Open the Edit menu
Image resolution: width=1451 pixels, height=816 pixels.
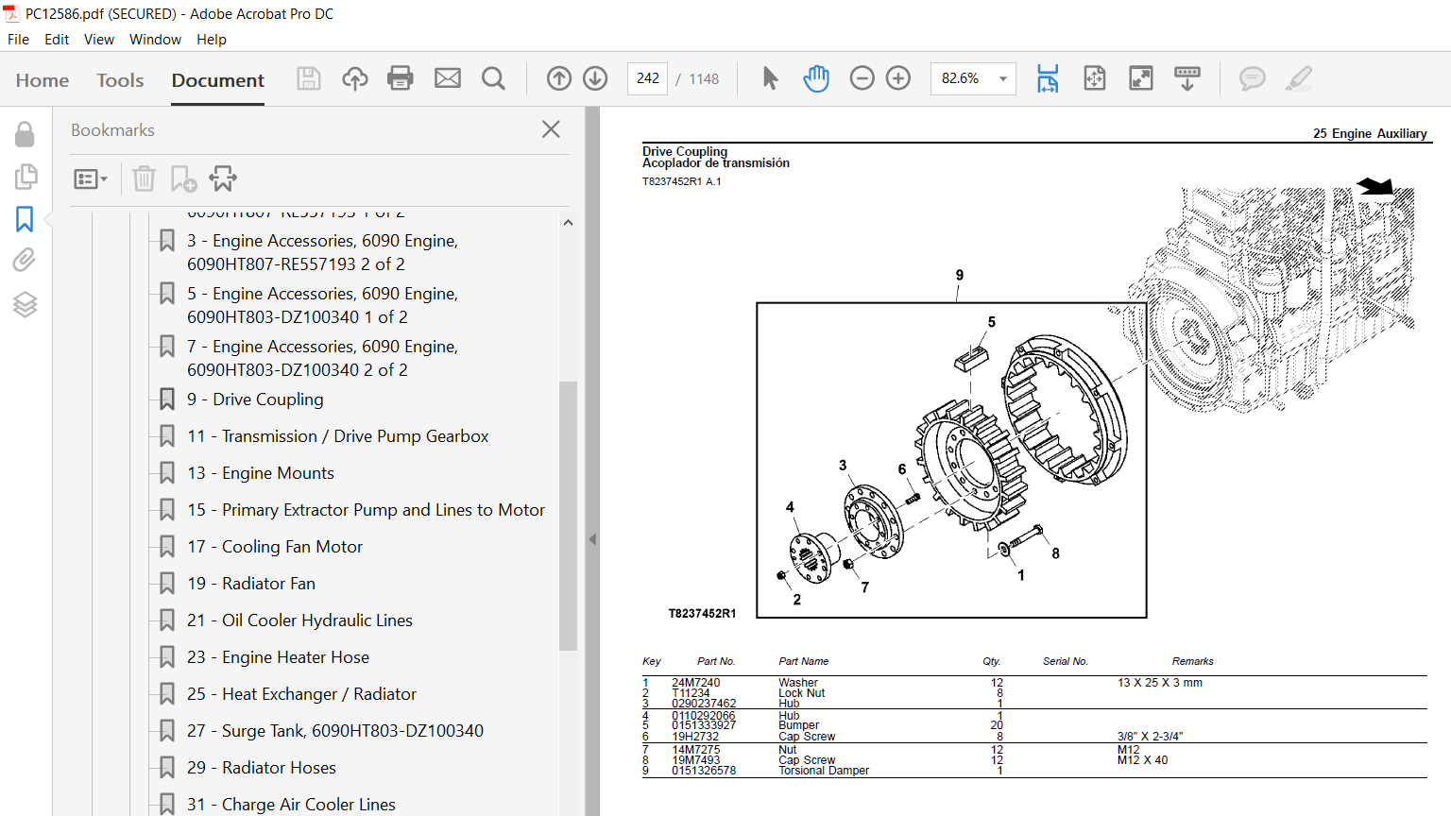57,40
